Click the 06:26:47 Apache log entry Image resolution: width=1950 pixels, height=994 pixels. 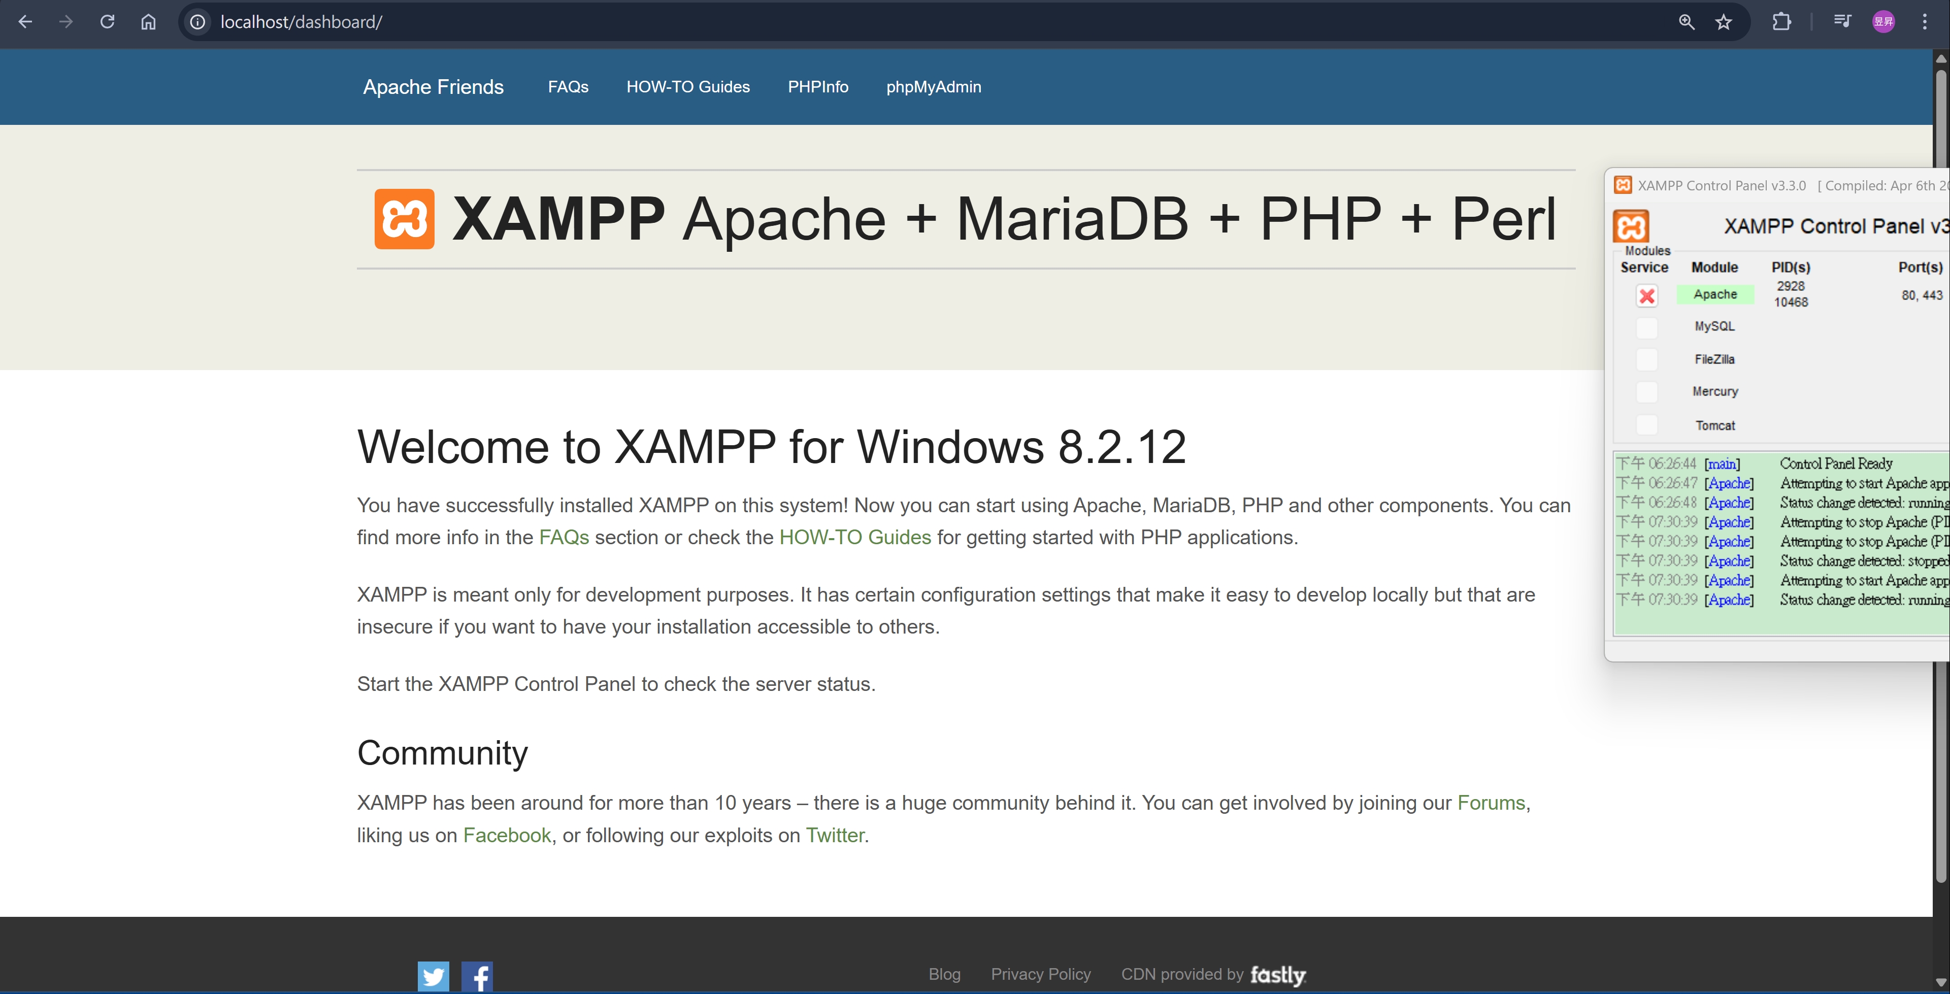pos(1782,483)
